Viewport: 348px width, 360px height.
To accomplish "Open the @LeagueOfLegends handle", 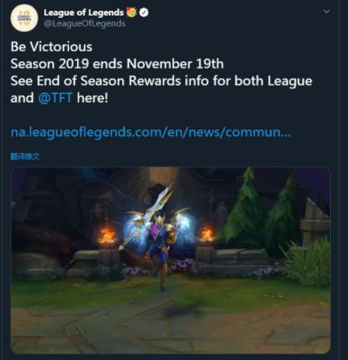I will [x=85, y=23].
